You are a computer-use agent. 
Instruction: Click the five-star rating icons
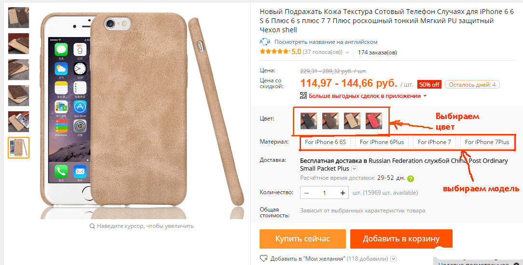(275, 52)
